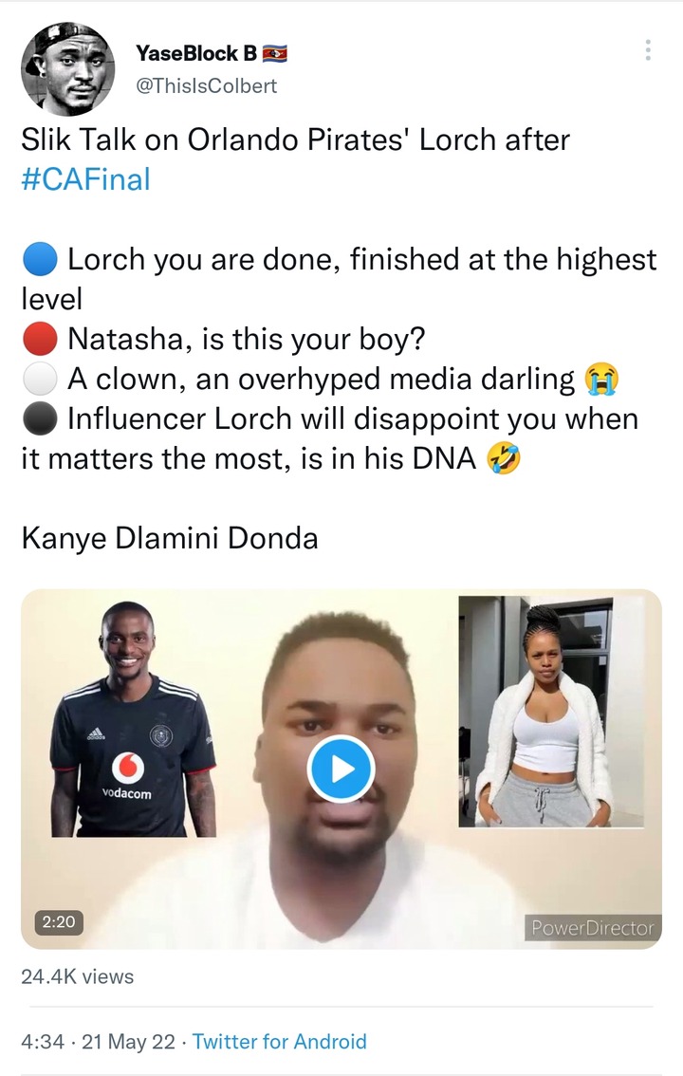683x1076 pixels.
Task: Click the red circle emoji bullet
Action: pos(40,339)
